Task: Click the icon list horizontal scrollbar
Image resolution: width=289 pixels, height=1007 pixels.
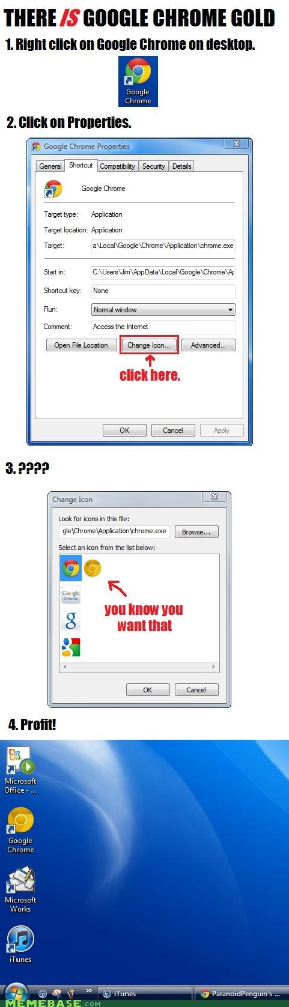Action: 139,667
